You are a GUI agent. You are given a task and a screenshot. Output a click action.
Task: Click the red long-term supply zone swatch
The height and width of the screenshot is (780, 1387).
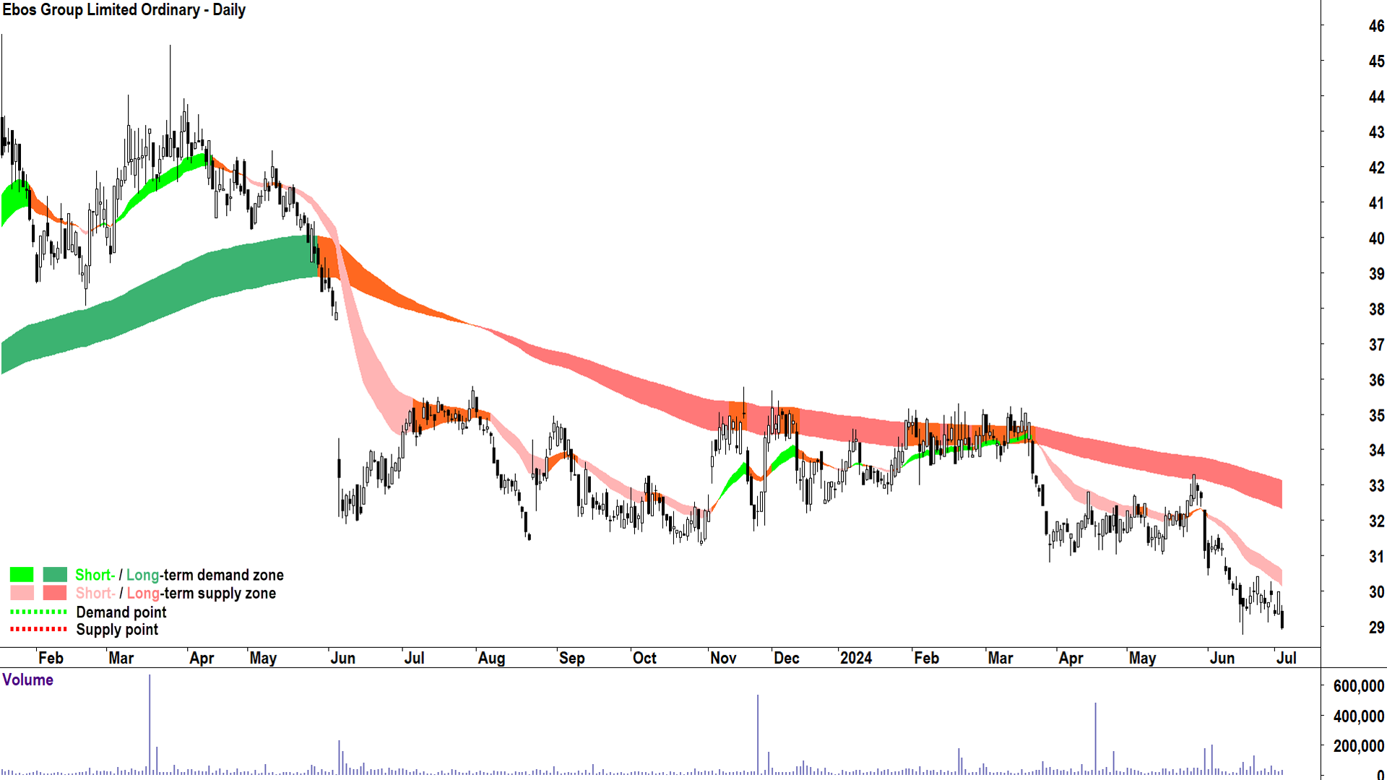(55, 593)
